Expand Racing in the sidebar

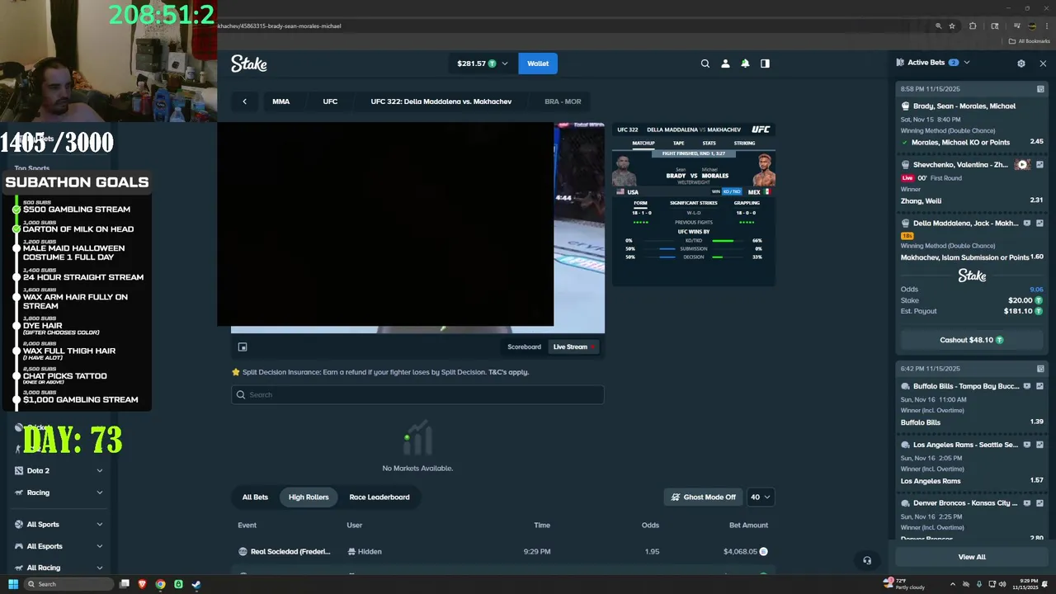(x=100, y=493)
